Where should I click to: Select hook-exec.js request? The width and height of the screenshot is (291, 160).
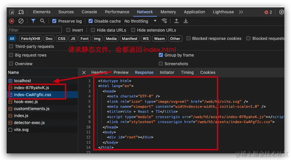(x=43, y=102)
